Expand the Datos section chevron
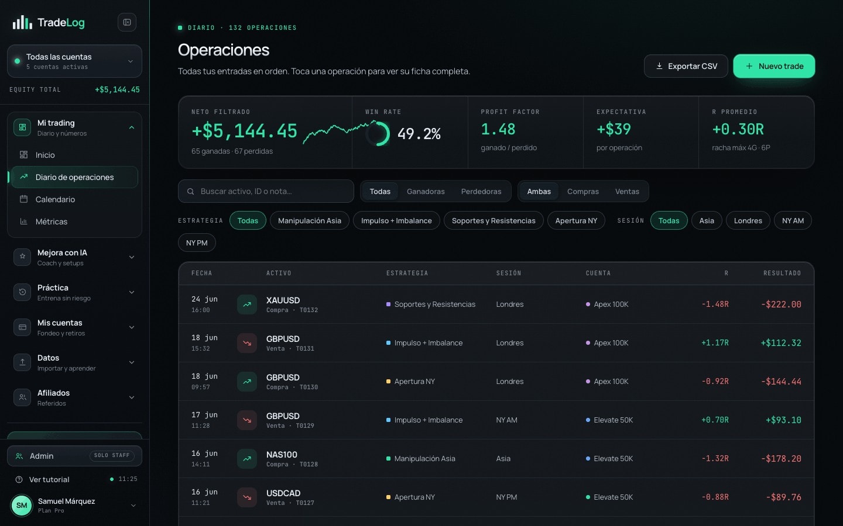The width and height of the screenshot is (843, 526). (x=132, y=362)
